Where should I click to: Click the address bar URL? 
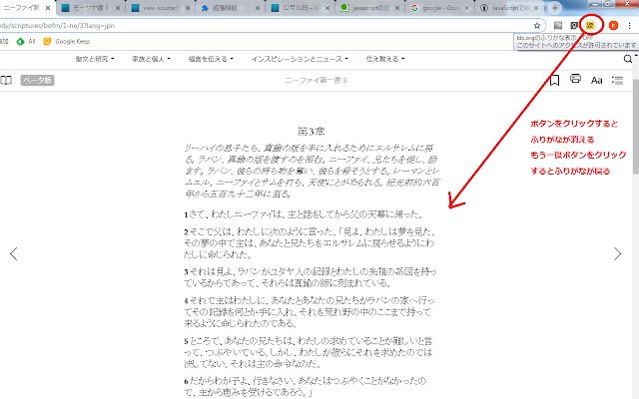point(57,26)
